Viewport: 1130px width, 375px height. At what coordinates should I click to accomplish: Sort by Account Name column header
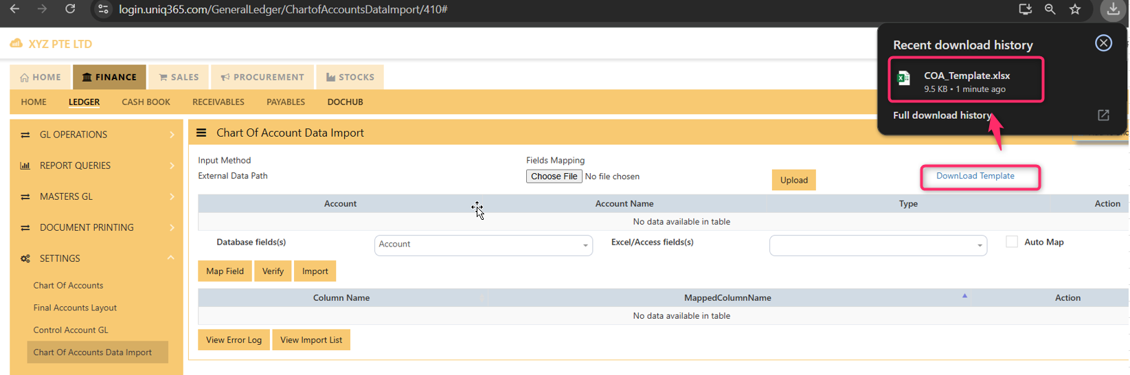[624, 203]
